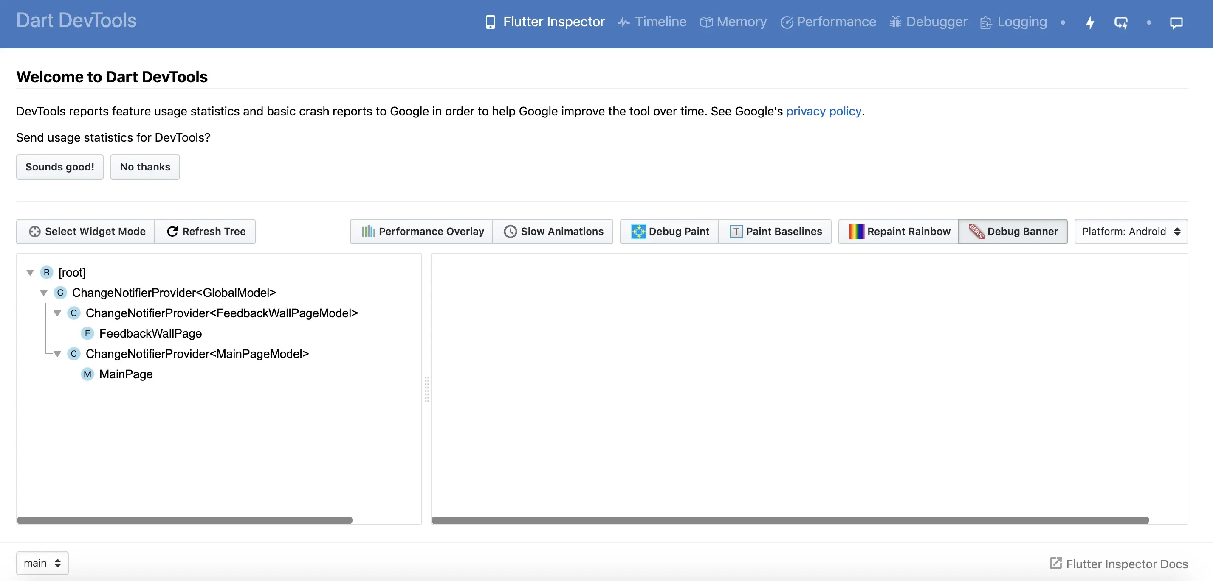Click the F icon beside FeedbackWallPage
This screenshot has width=1213, height=581.
click(x=87, y=333)
